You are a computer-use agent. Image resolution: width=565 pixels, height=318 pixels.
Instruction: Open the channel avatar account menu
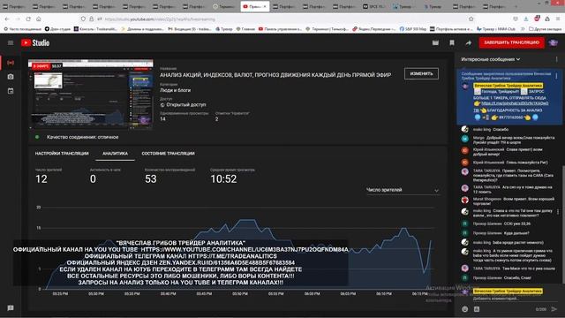click(554, 43)
